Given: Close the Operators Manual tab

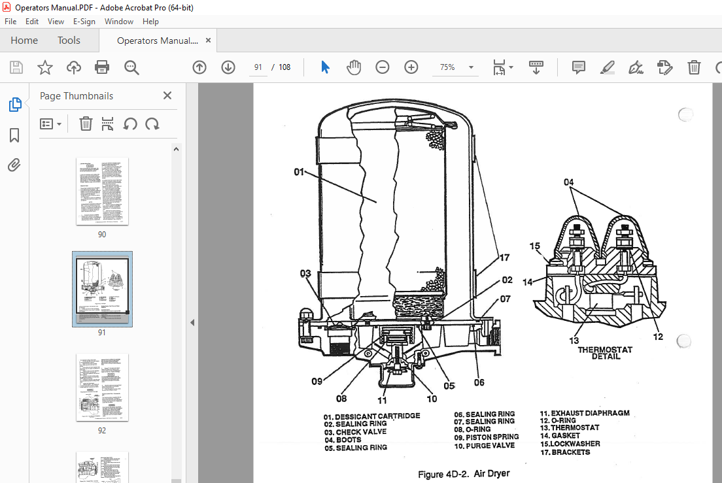Looking at the screenshot, I should pyautogui.click(x=208, y=41).
